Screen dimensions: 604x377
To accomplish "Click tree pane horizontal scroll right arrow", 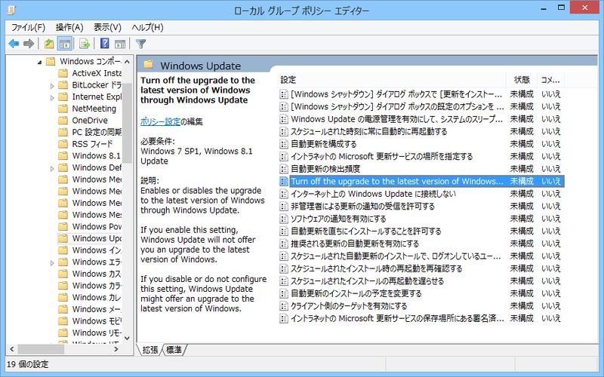I will pyautogui.click(x=116, y=349).
